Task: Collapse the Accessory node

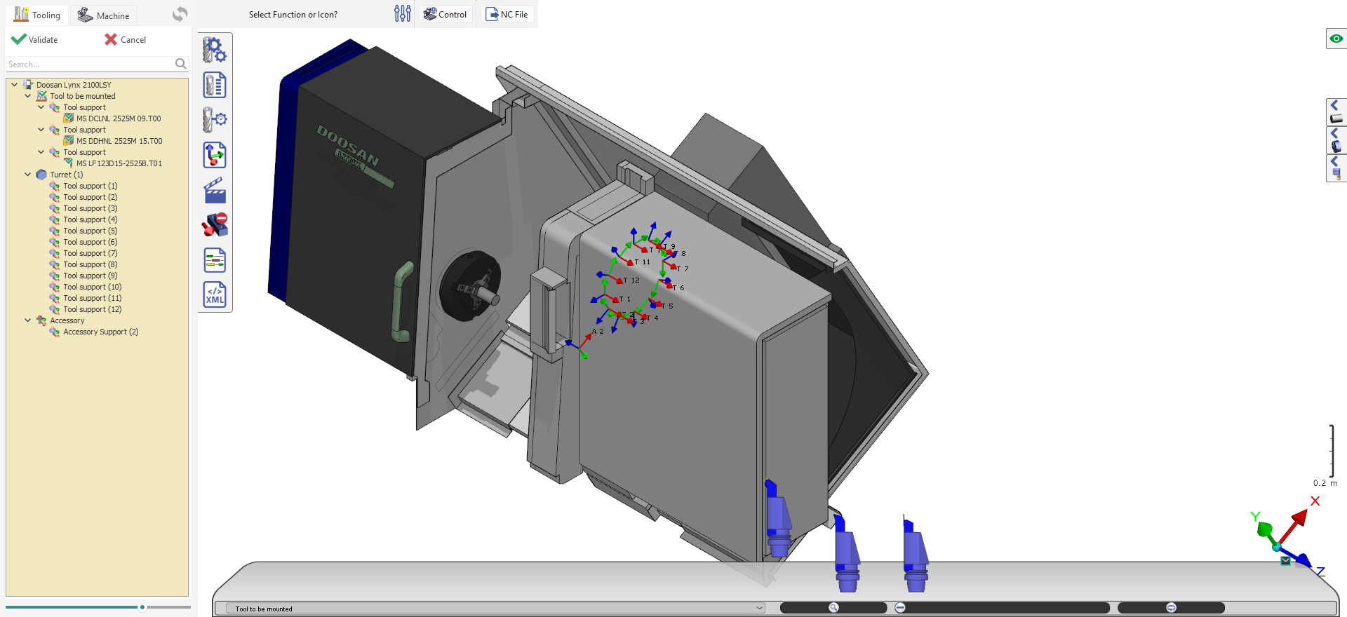Action: point(28,320)
